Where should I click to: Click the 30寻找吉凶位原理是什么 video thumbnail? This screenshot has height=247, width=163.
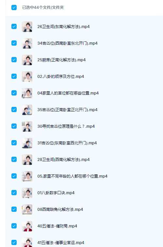pos(27,126)
